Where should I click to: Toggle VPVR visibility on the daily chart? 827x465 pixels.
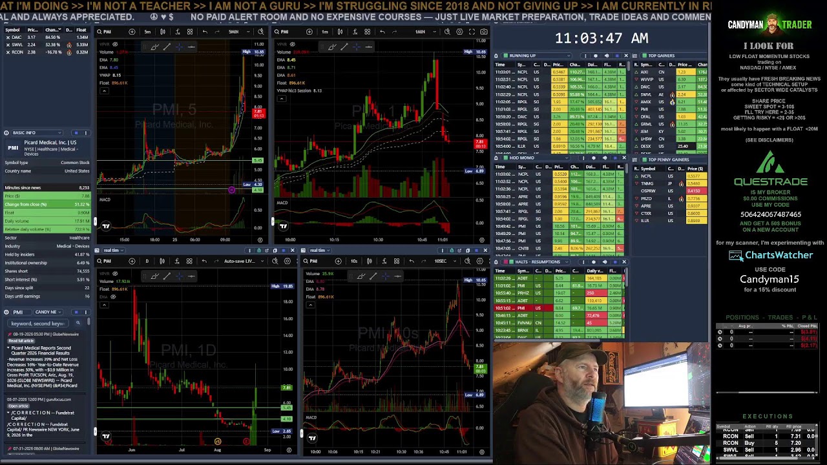115,274
